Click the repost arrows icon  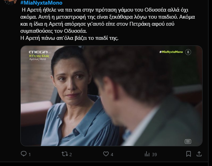pos(65,154)
